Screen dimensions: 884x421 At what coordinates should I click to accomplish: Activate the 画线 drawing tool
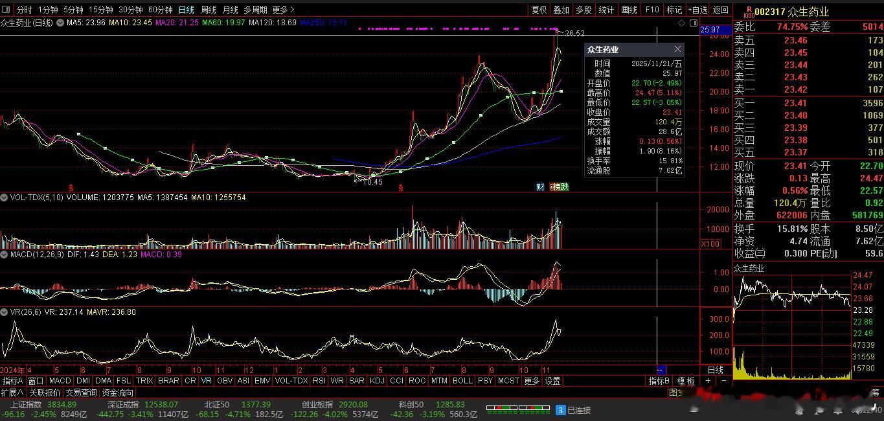[x=629, y=10]
